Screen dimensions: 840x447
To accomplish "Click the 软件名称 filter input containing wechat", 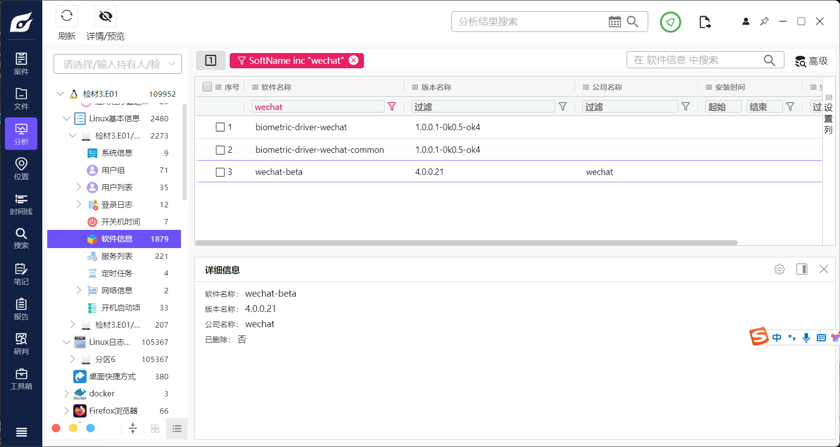I will 318,107.
